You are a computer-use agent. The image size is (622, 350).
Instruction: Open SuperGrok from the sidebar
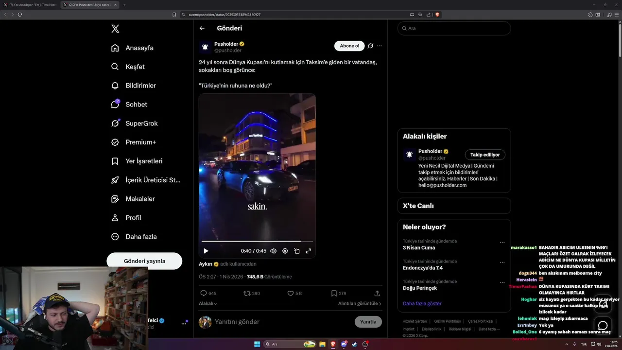click(134, 123)
